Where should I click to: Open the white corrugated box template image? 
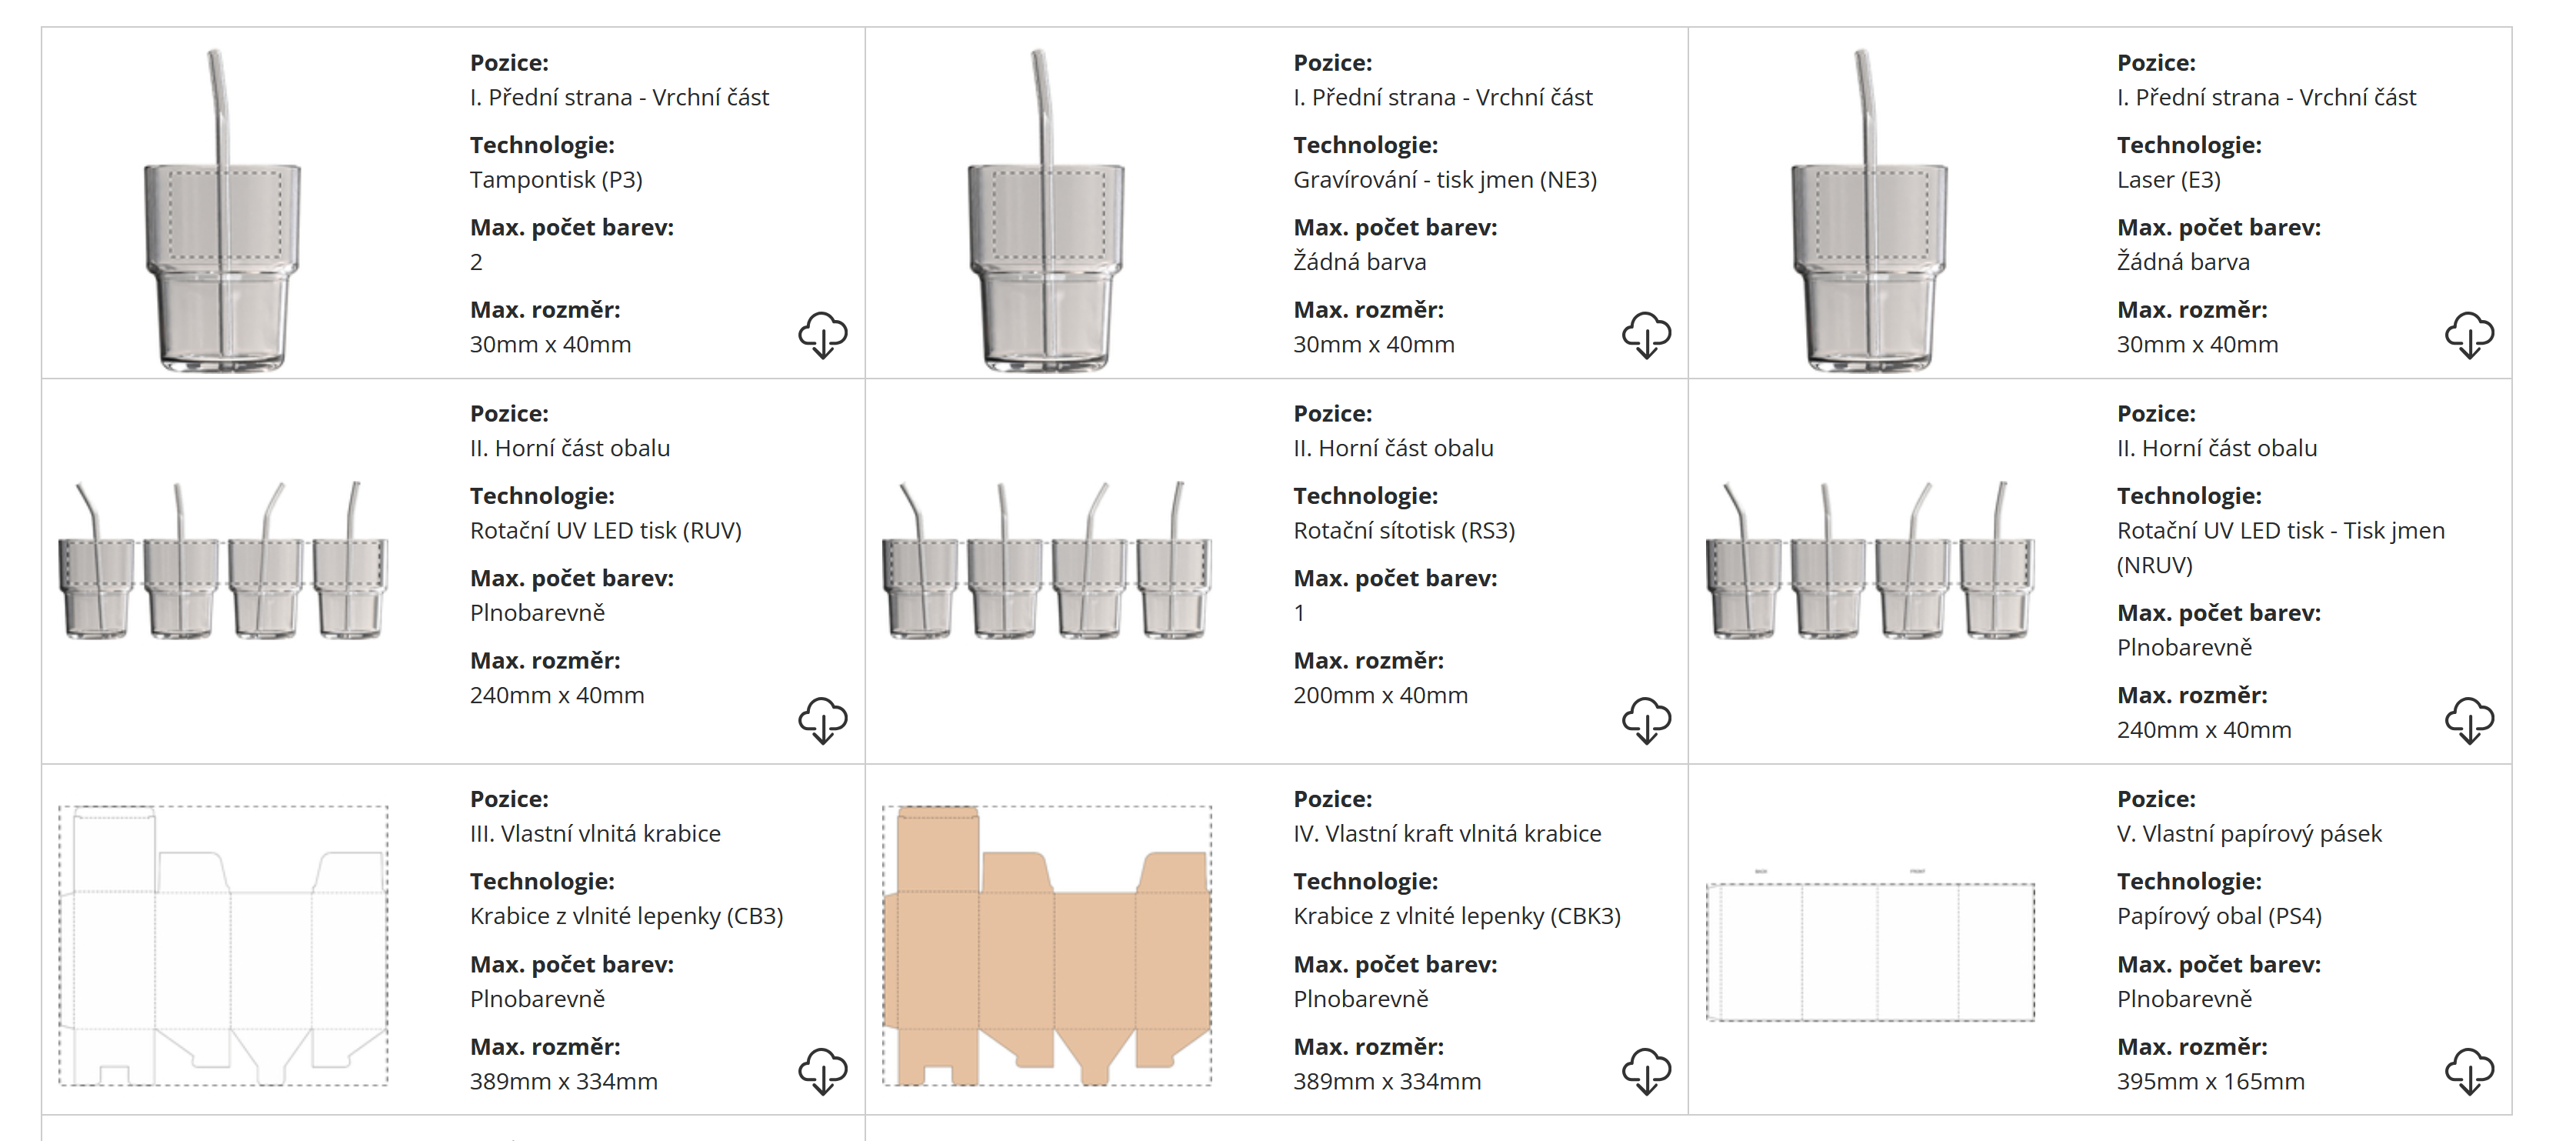point(222,945)
